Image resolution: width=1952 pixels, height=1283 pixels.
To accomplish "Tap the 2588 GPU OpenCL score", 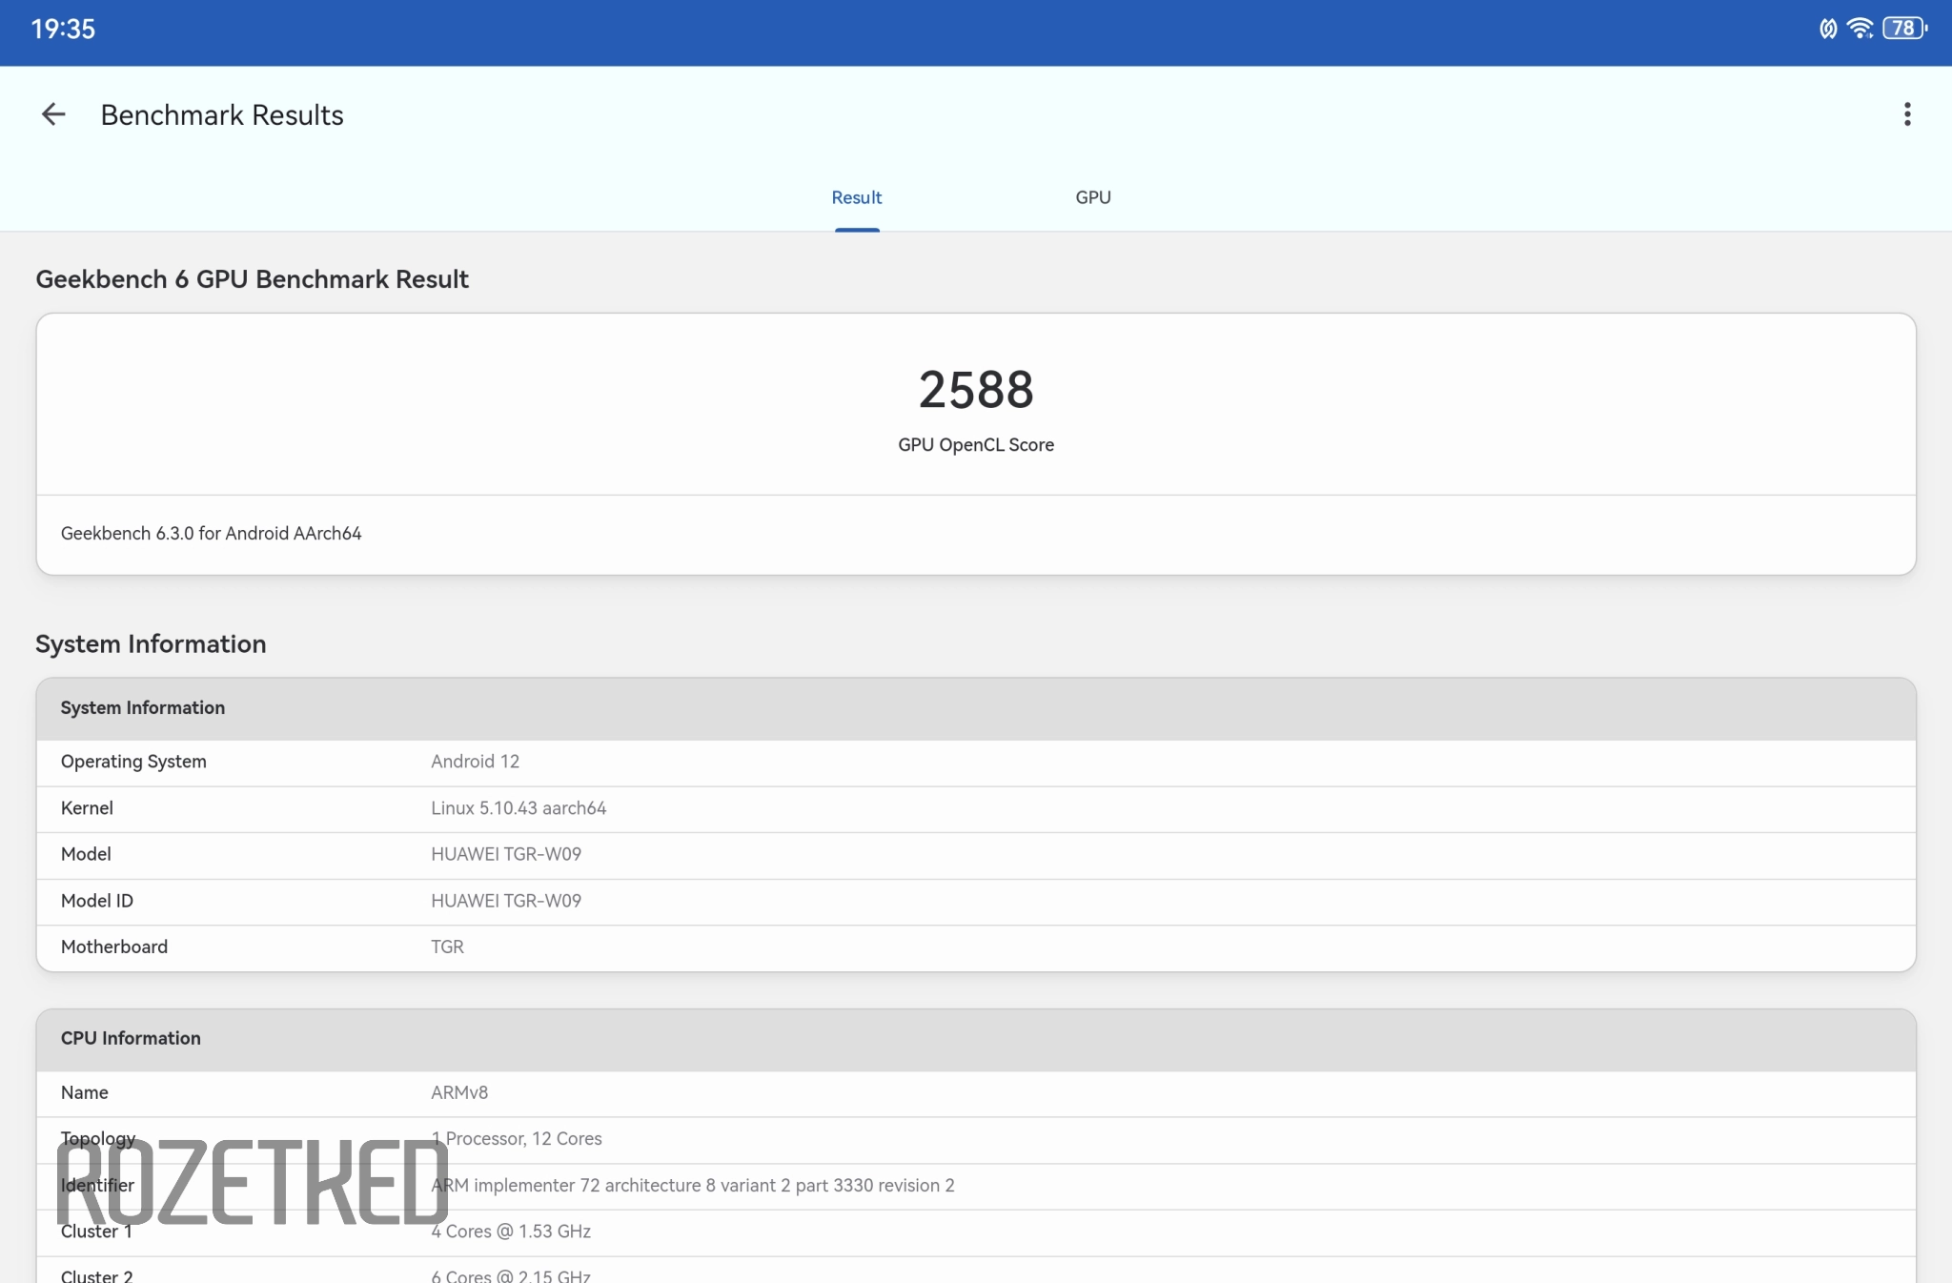I will pyautogui.click(x=975, y=390).
